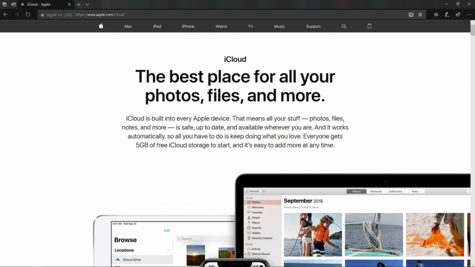Screen dimensions: 475x267
Task: Open the site search magnifier icon
Action: click(x=344, y=26)
